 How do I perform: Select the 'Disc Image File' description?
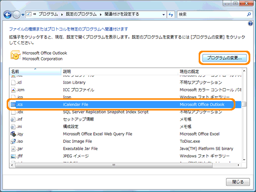(x=77, y=141)
